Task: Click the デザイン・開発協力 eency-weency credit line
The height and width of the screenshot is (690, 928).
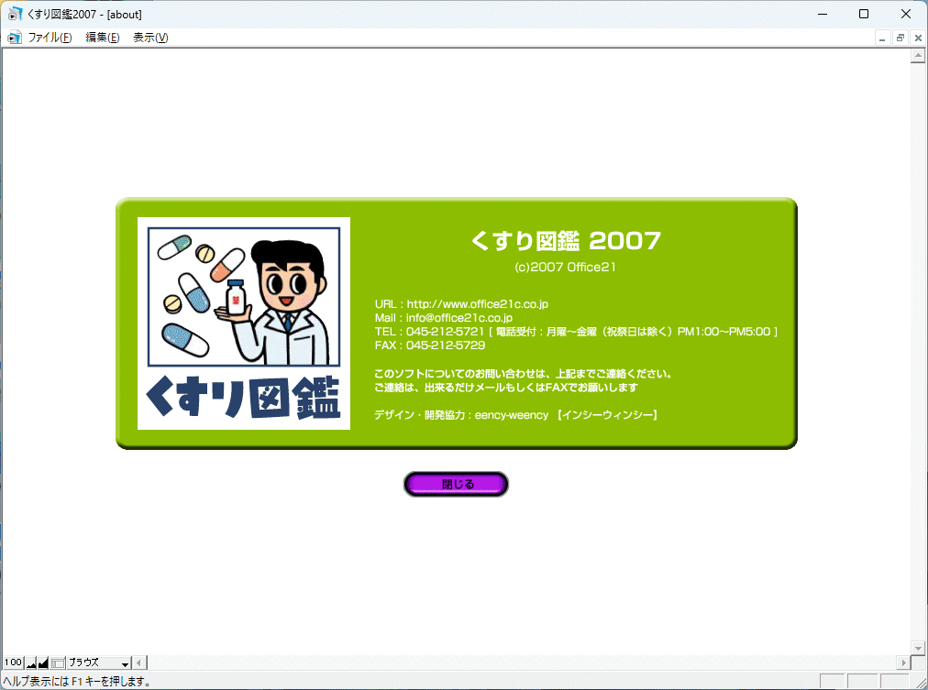Action: (516, 415)
